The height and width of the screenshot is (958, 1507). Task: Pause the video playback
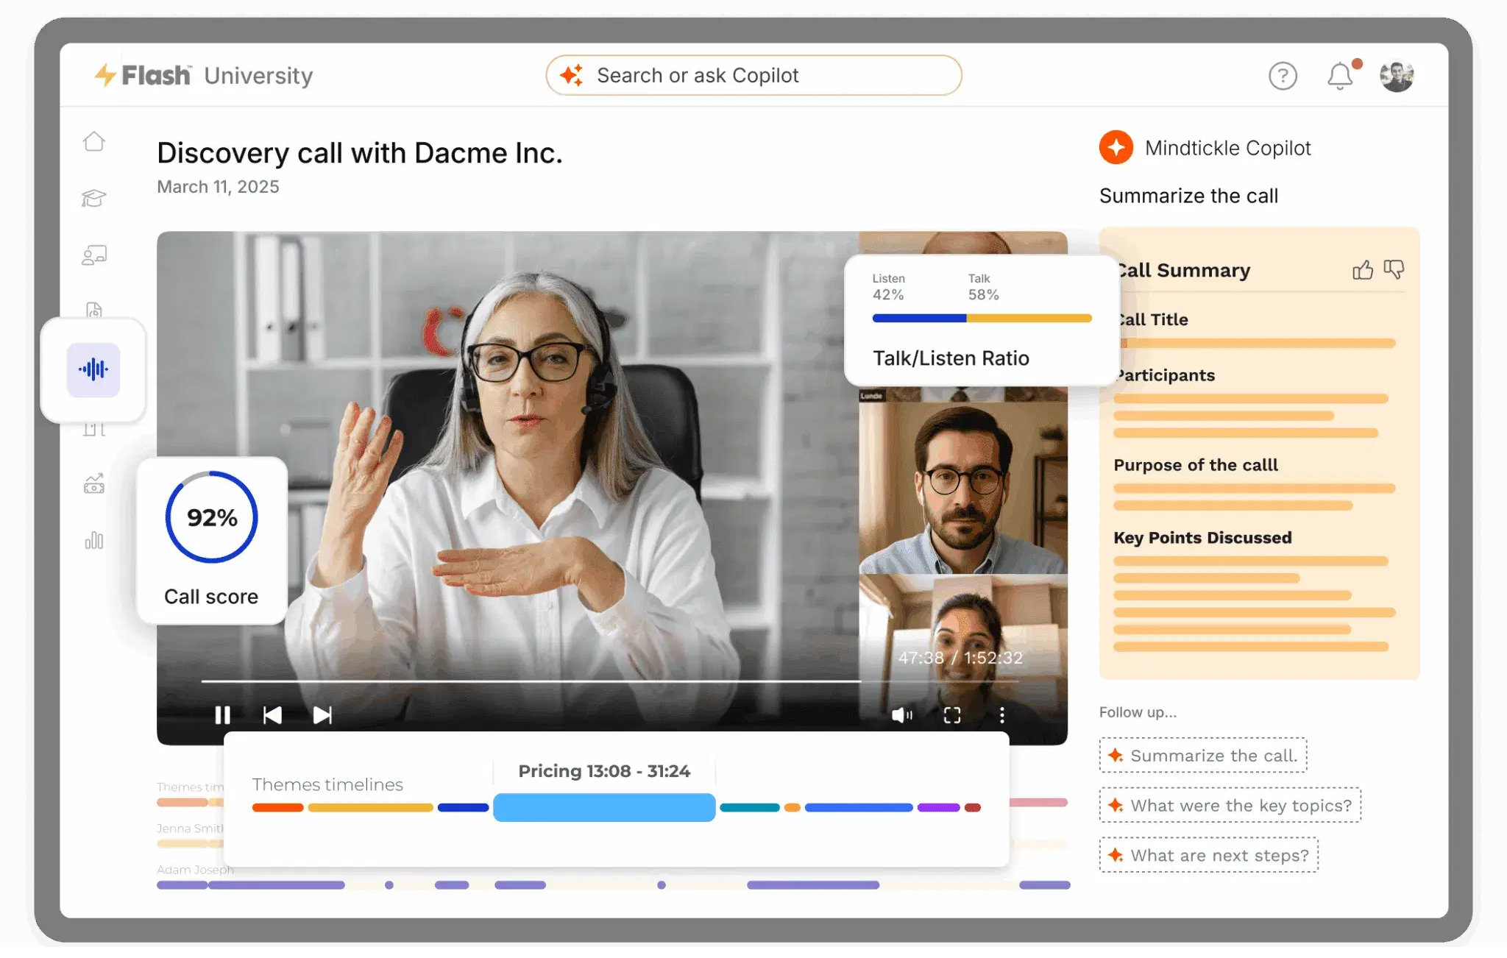pyautogui.click(x=222, y=715)
